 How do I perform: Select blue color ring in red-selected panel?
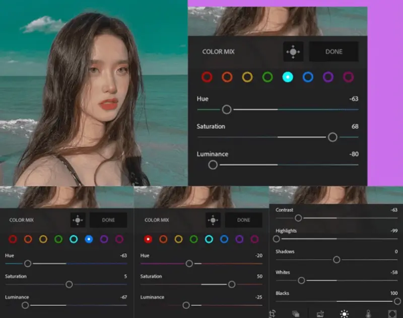coord(224,239)
